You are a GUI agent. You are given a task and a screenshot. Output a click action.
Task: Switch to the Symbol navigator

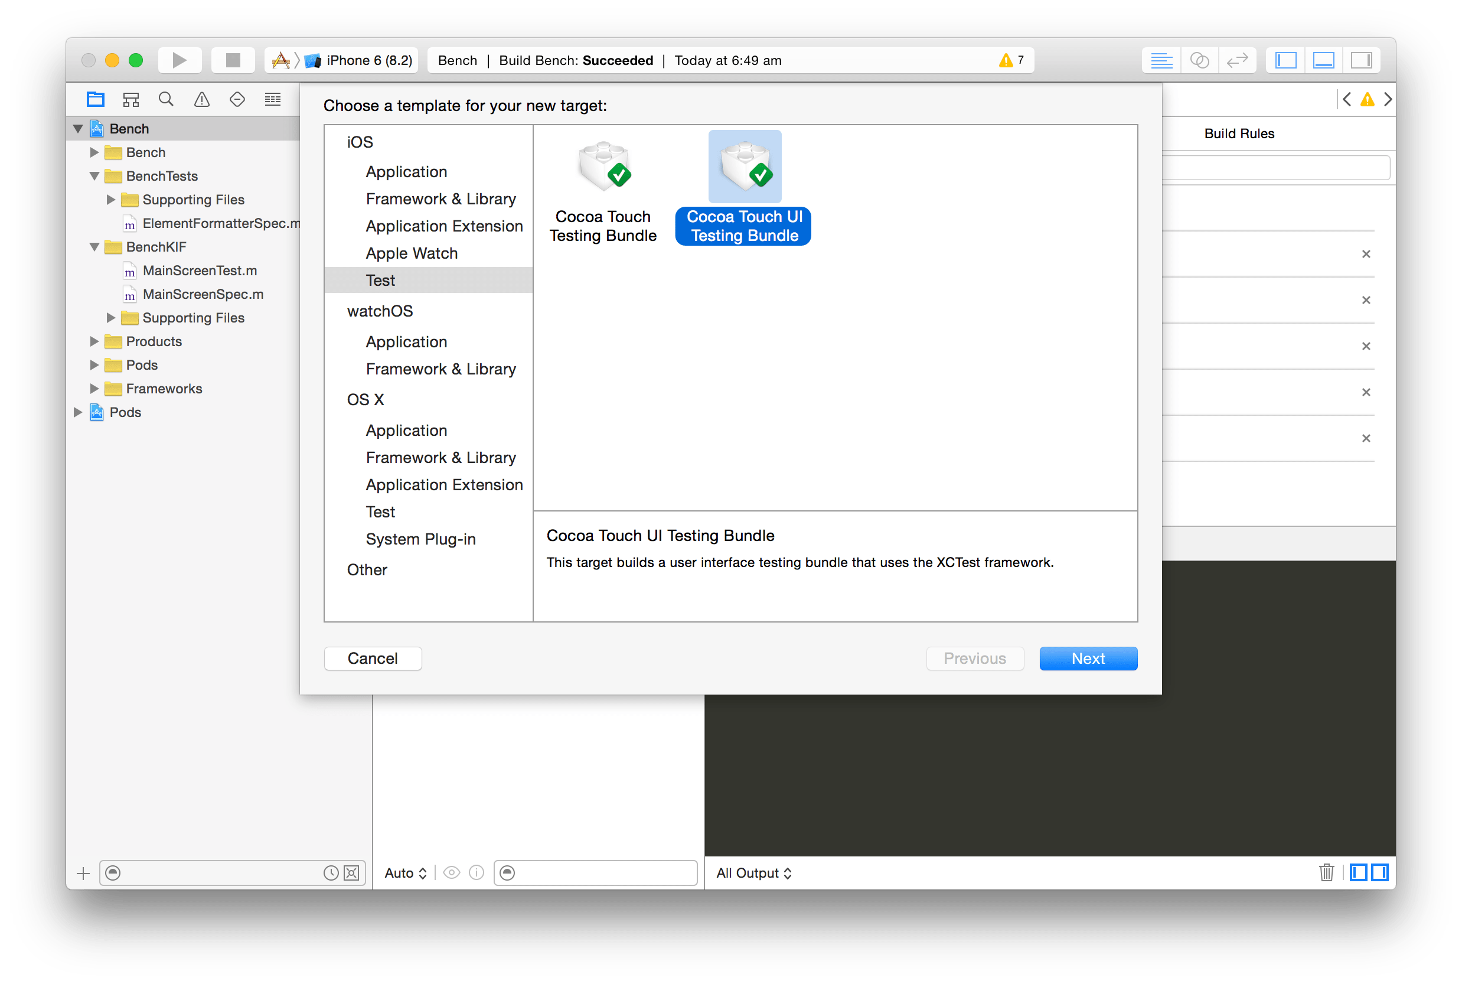(130, 99)
